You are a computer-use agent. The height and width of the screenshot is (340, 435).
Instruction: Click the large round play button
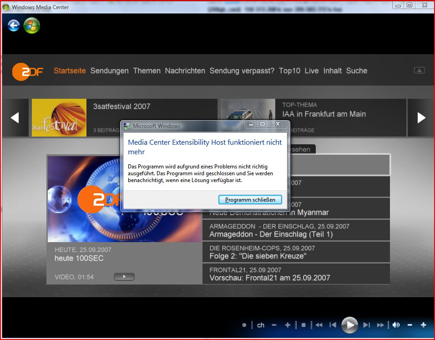(349, 325)
